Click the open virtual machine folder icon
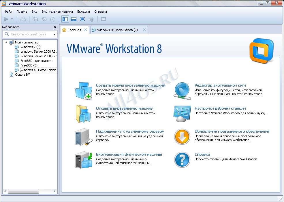 point(83,114)
